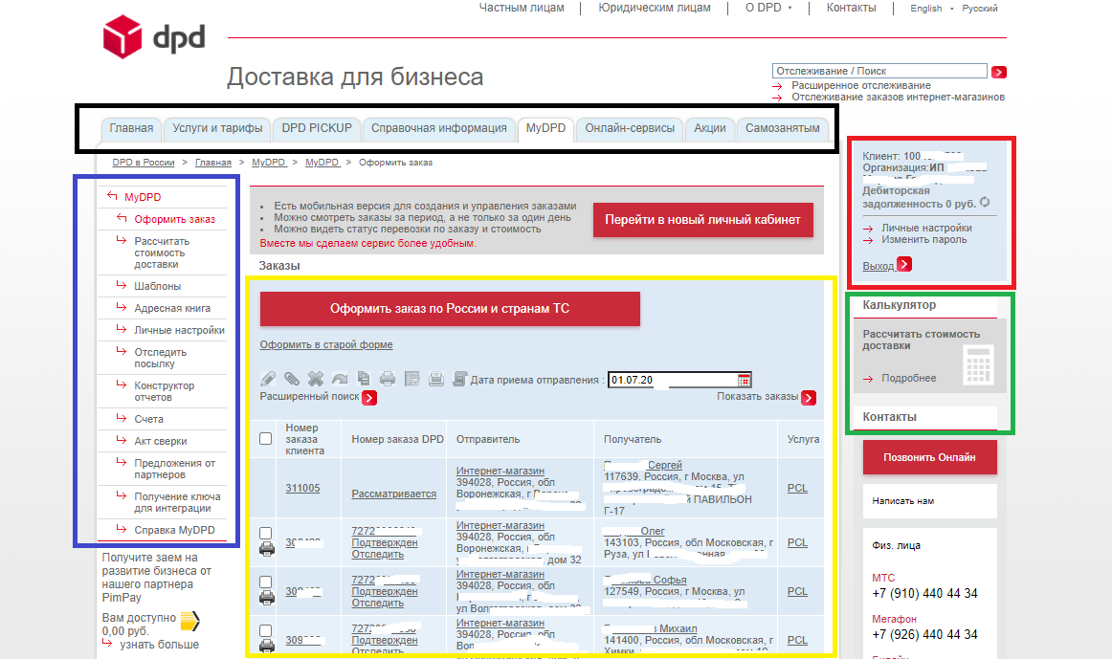
Task: Click the red arrow icon next to Выход
Action: pyautogui.click(x=904, y=264)
